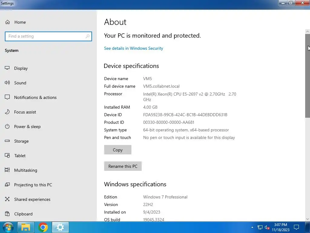The height and width of the screenshot is (233, 310).
Task: Open Projecting to this PC
Action: [x=28, y=185]
